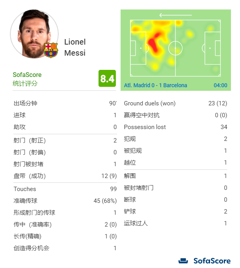Viewport: 240px width, 268px height.
Task: Click the 准确传球 45 (68%) row
Action: (65, 201)
